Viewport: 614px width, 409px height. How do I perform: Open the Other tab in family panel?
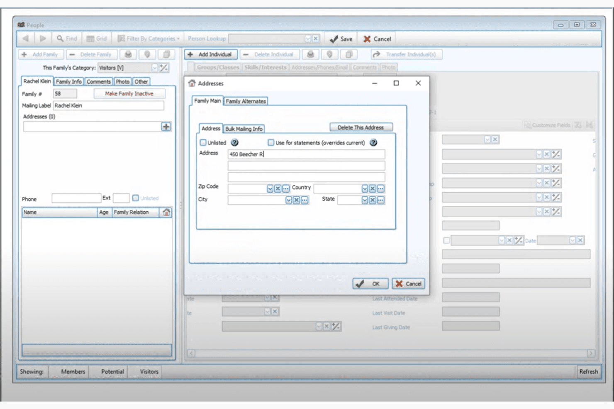(x=141, y=82)
